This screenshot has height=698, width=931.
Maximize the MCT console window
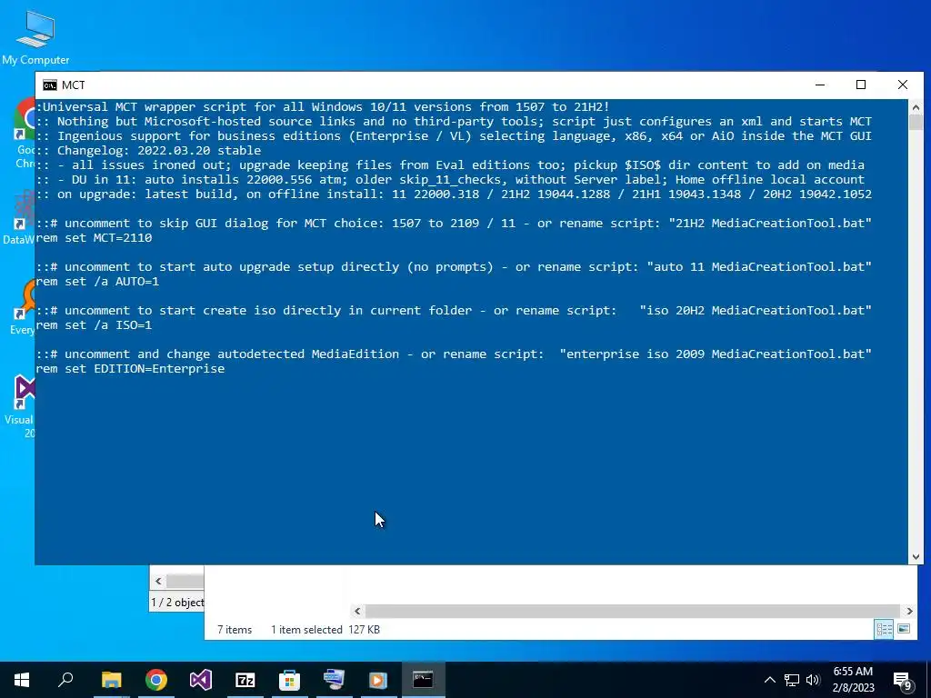[x=861, y=85]
